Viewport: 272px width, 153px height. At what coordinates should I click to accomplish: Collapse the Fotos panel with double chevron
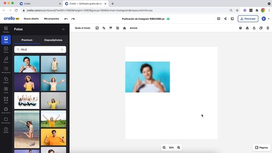point(63,29)
